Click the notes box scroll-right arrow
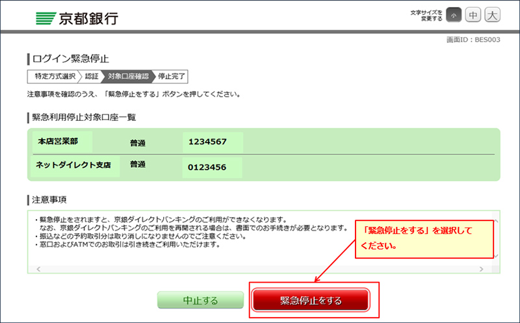Screen dimensions: 520x323 click(481, 269)
